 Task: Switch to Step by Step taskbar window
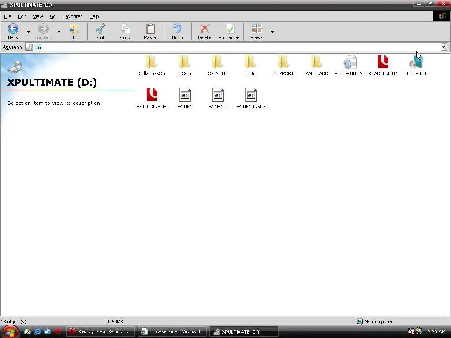pos(101,331)
